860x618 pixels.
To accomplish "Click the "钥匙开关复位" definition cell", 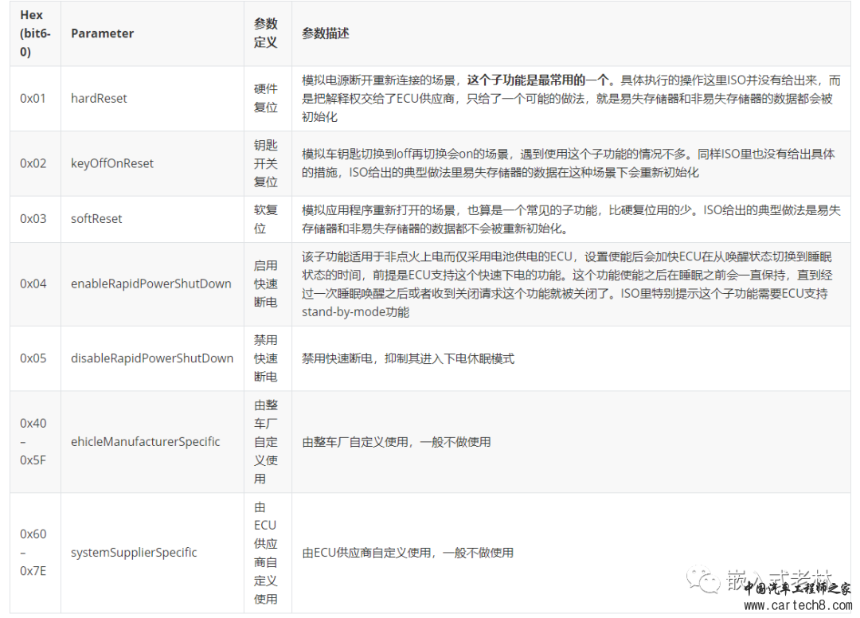I will 266,163.
